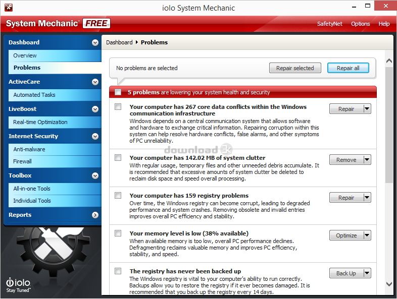This screenshot has width=397, height=299.
Task: Check the system clutter problem checkbox
Action: 118,158
